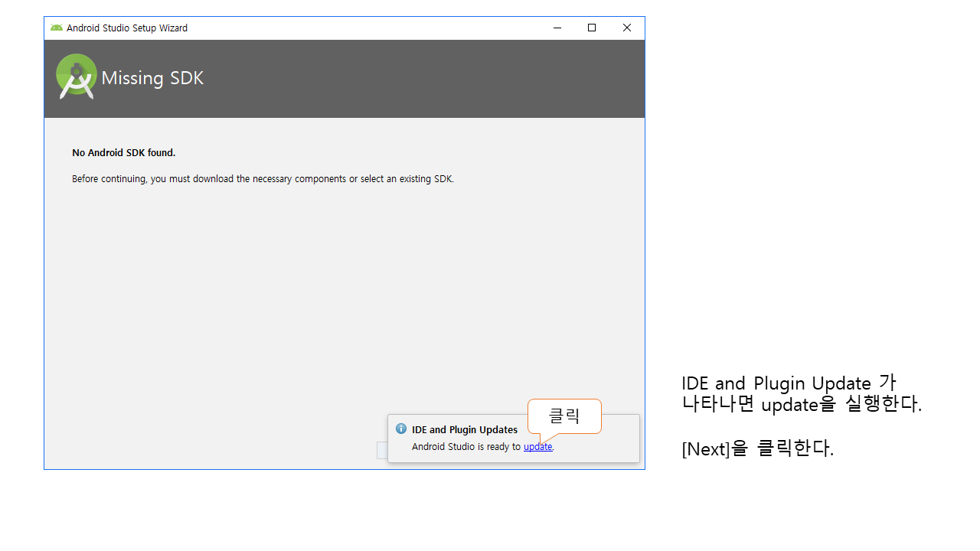Minimize the Setup Wizard window

coord(557,28)
